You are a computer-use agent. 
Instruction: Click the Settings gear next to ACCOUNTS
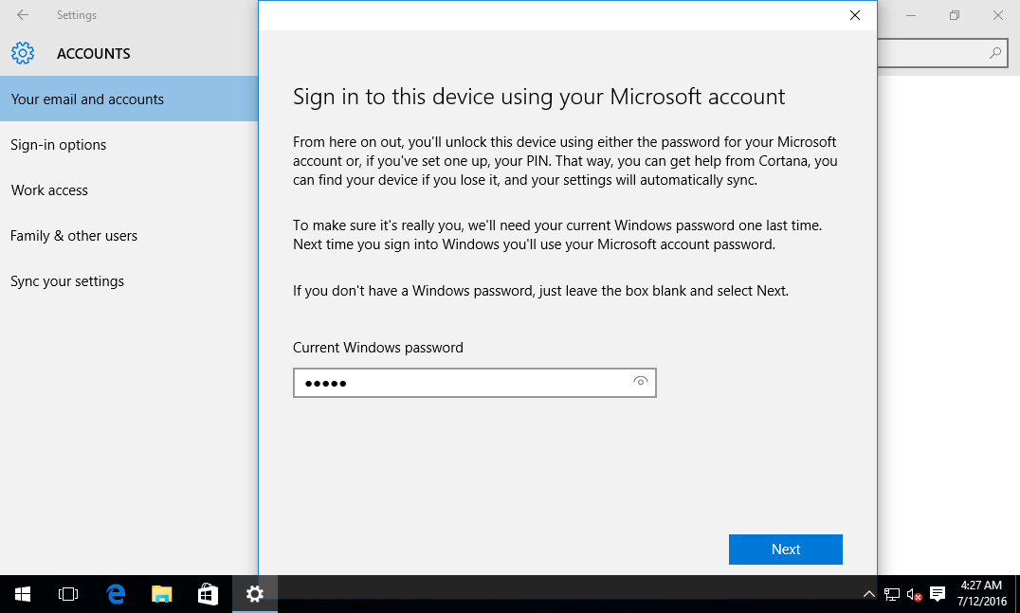point(23,53)
